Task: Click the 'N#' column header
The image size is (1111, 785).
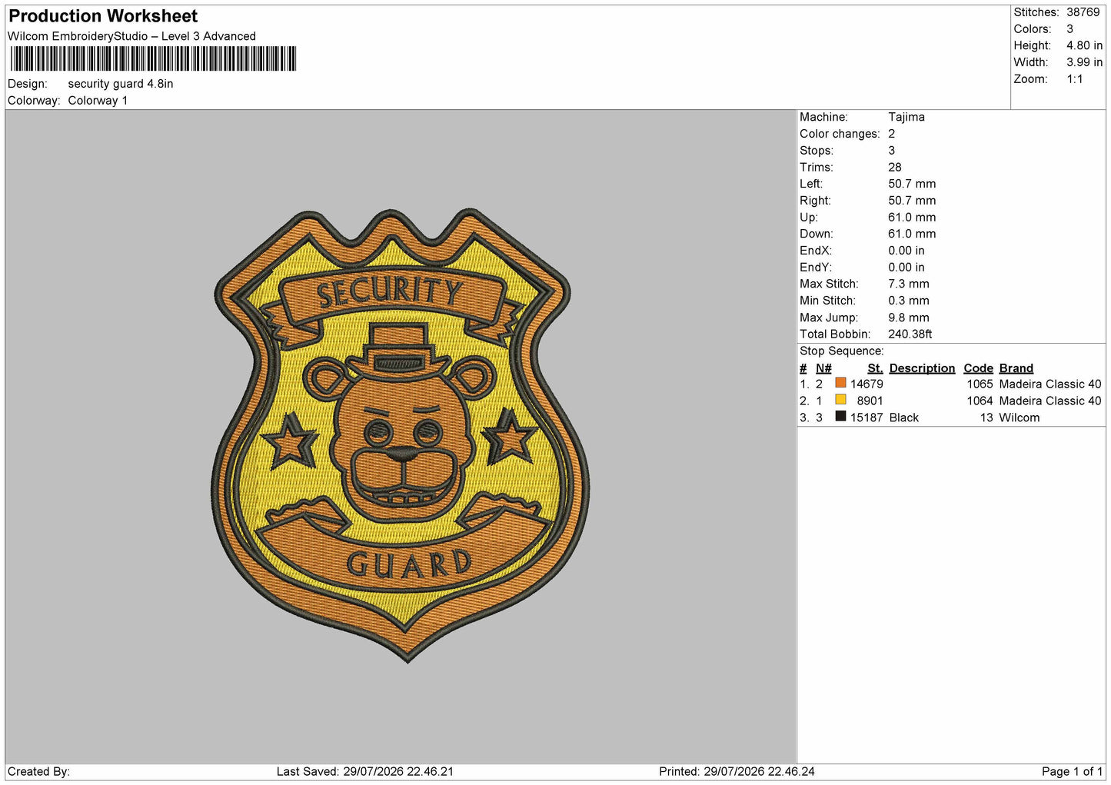Action: tap(823, 368)
